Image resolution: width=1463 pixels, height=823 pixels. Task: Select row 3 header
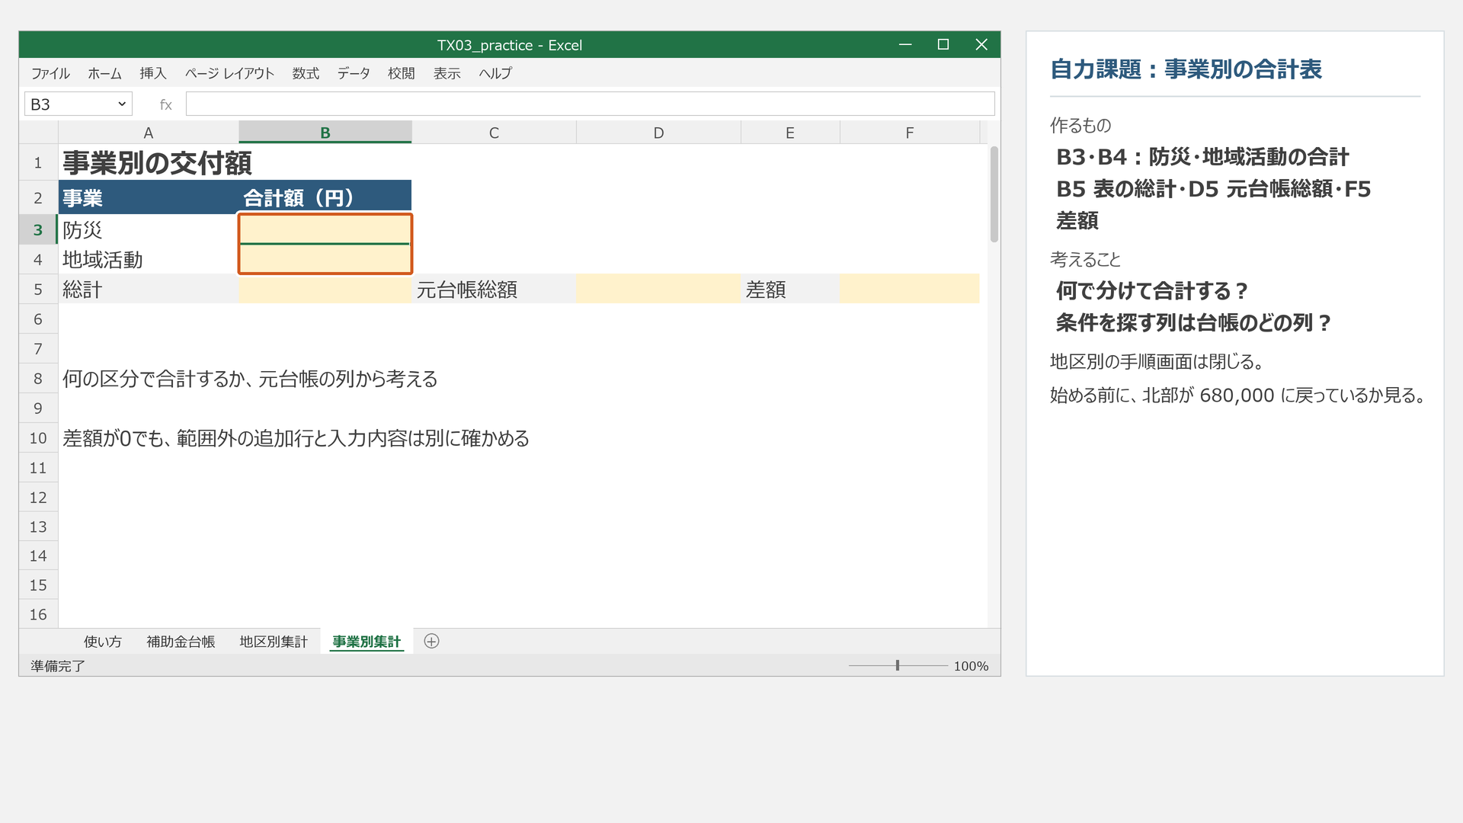coord(38,229)
